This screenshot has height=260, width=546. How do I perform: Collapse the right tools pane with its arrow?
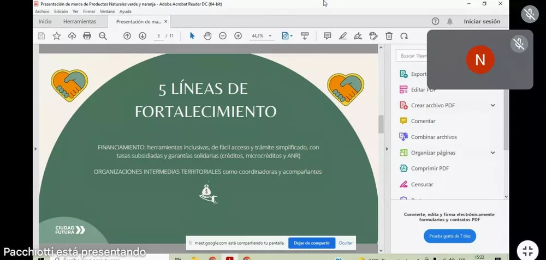pyautogui.click(x=387, y=148)
